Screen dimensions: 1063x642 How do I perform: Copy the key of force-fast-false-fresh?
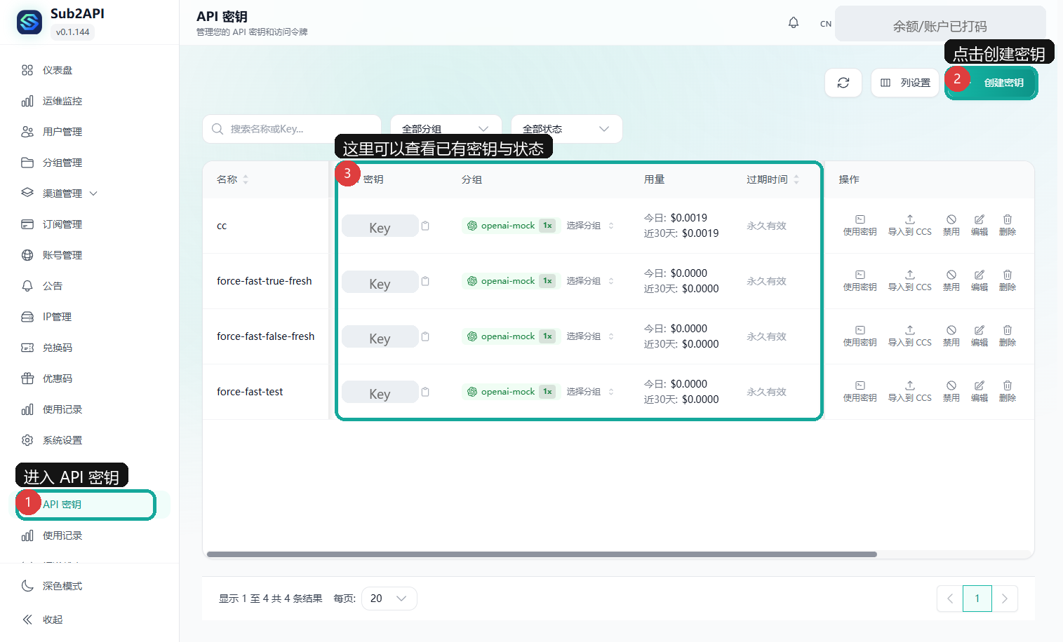[425, 336]
